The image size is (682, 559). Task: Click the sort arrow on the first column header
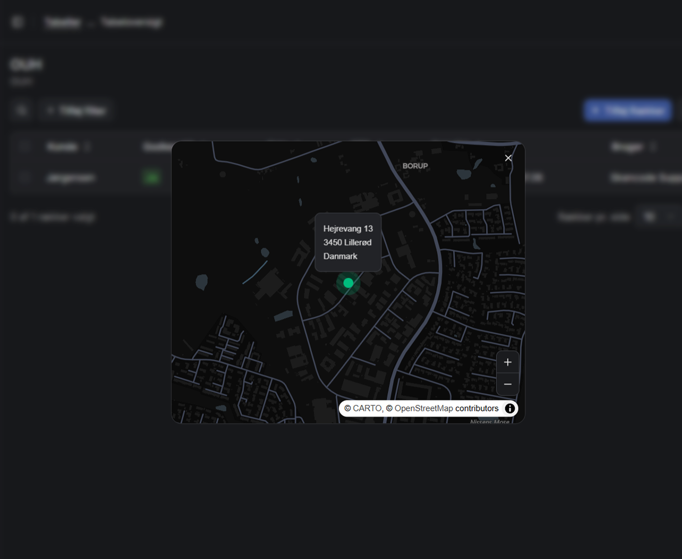[x=87, y=147]
